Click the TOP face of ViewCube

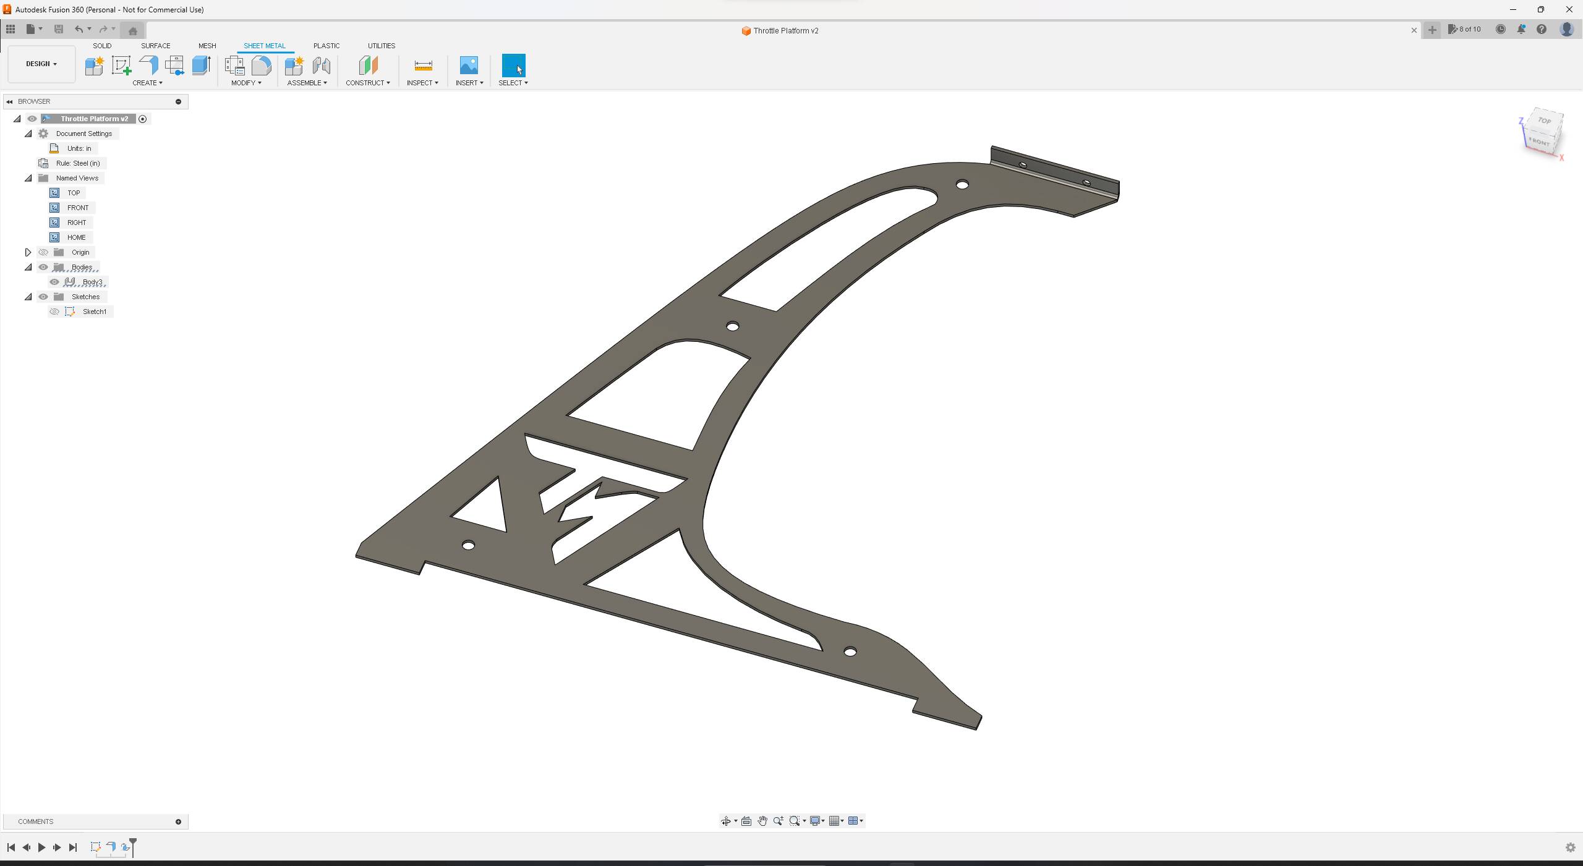click(x=1544, y=121)
